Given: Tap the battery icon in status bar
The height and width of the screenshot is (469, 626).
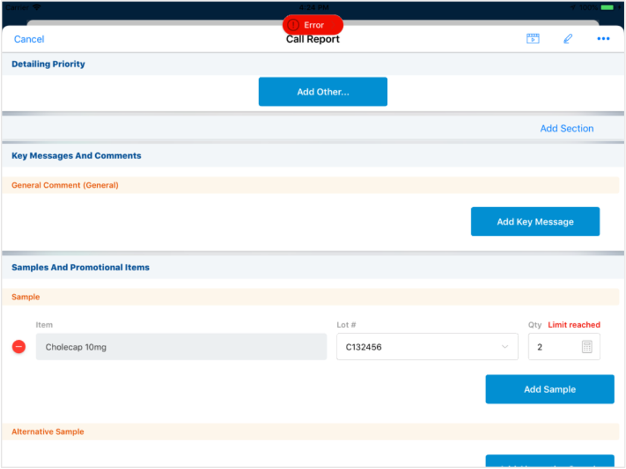Looking at the screenshot, I should (607, 7).
